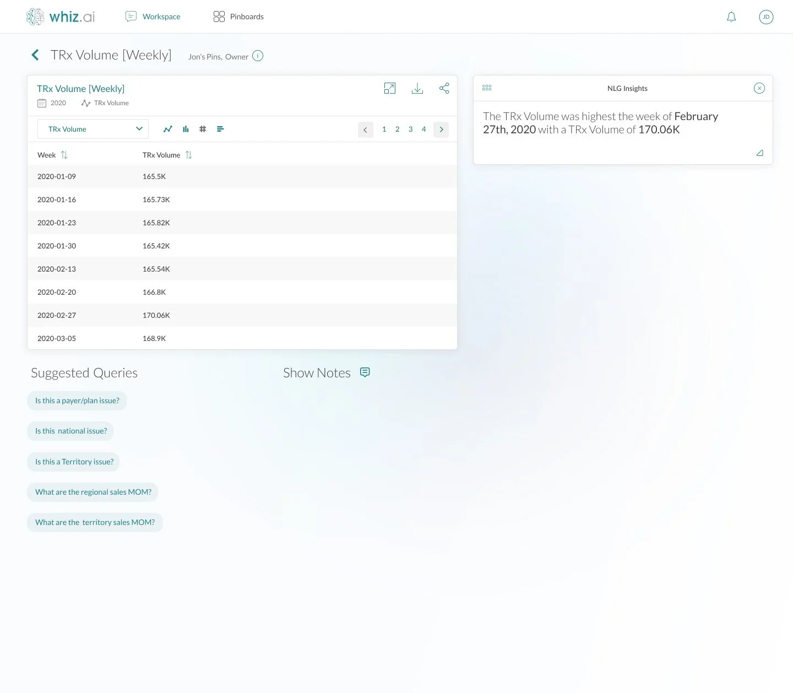This screenshot has height=693, width=793.
Task: Click the TRx Volume metric tag icon
Action: pos(85,103)
